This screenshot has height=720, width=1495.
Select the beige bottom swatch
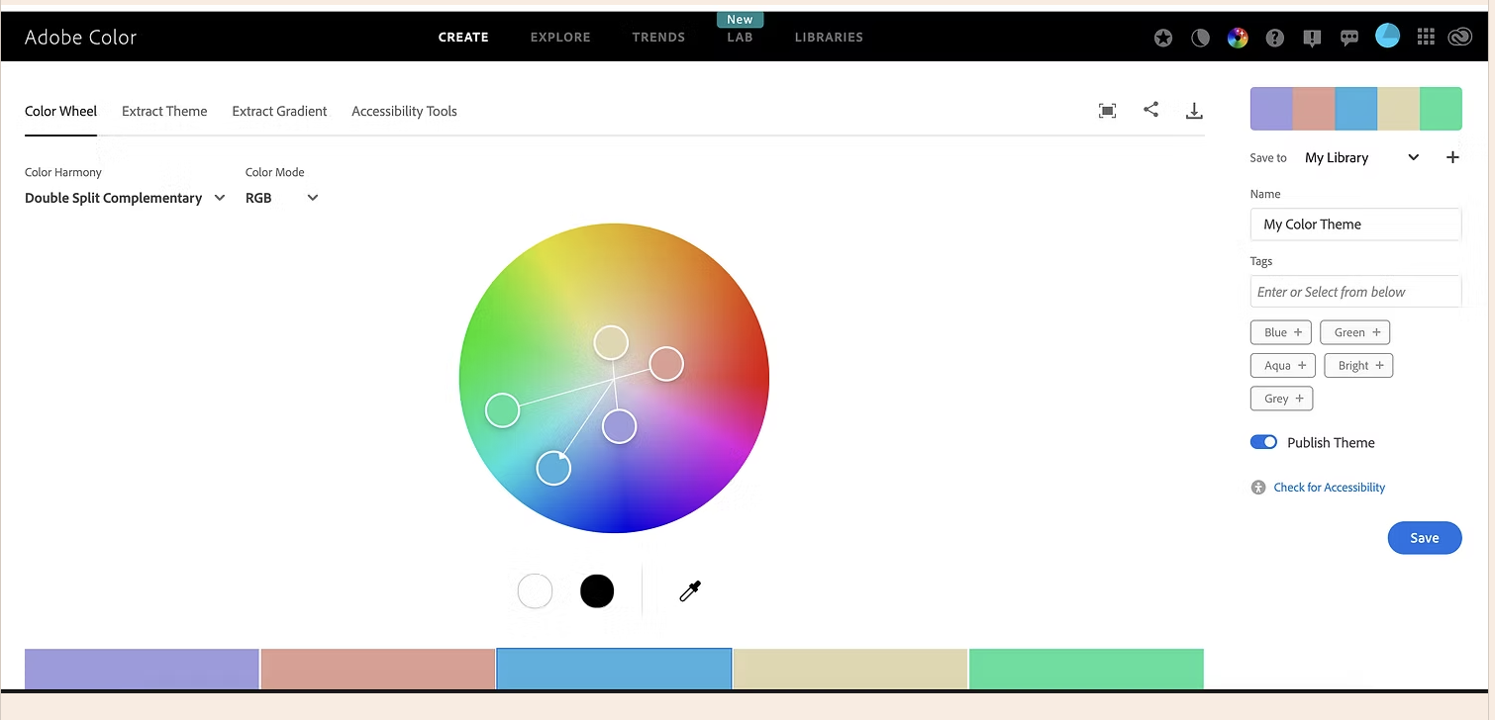coord(850,669)
